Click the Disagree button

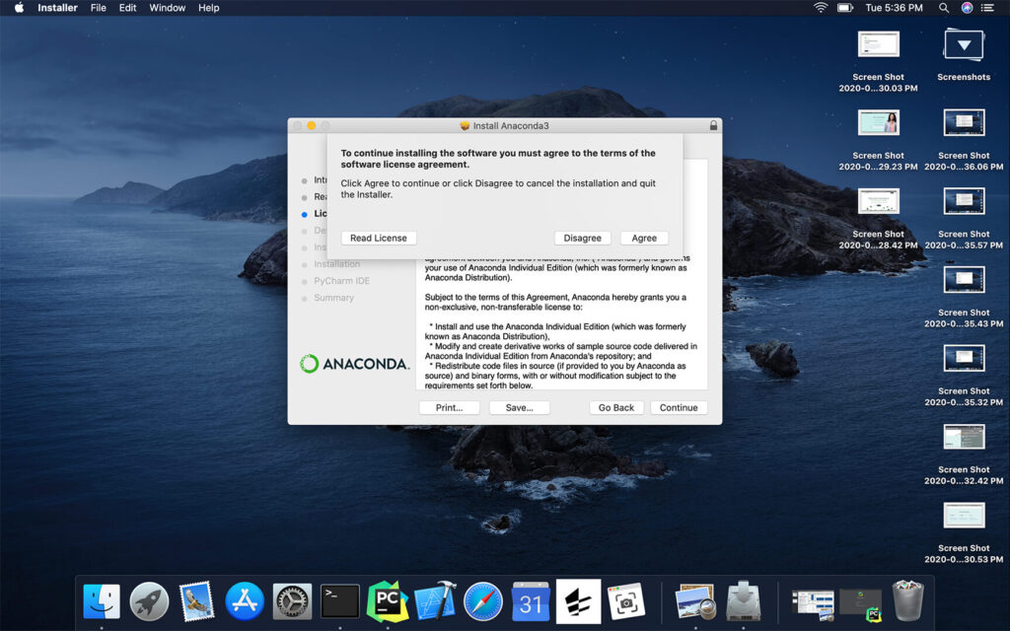[x=582, y=239]
